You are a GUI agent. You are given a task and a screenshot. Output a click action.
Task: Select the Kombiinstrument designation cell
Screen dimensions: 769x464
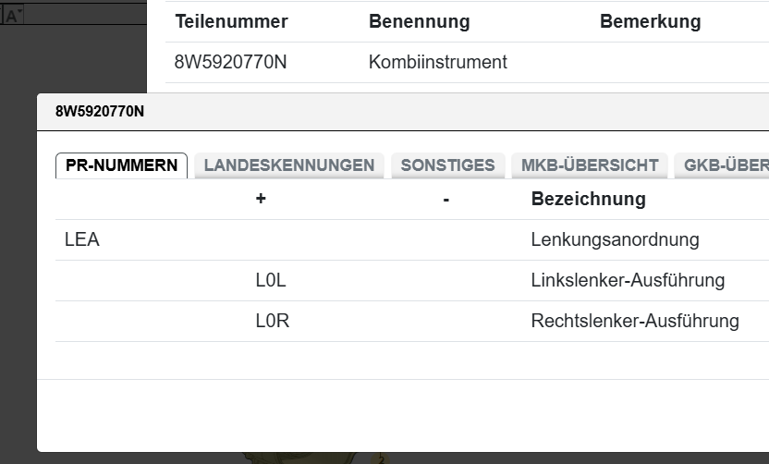[x=437, y=63]
